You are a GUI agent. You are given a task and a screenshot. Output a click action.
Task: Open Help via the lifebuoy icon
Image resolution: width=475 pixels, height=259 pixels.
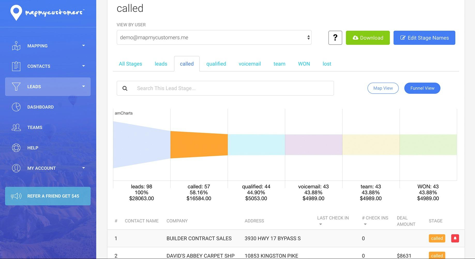pyautogui.click(x=16, y=148)
